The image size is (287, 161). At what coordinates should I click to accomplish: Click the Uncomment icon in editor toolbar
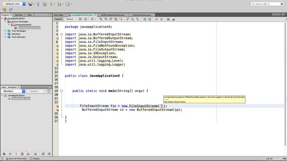(173, 19)
